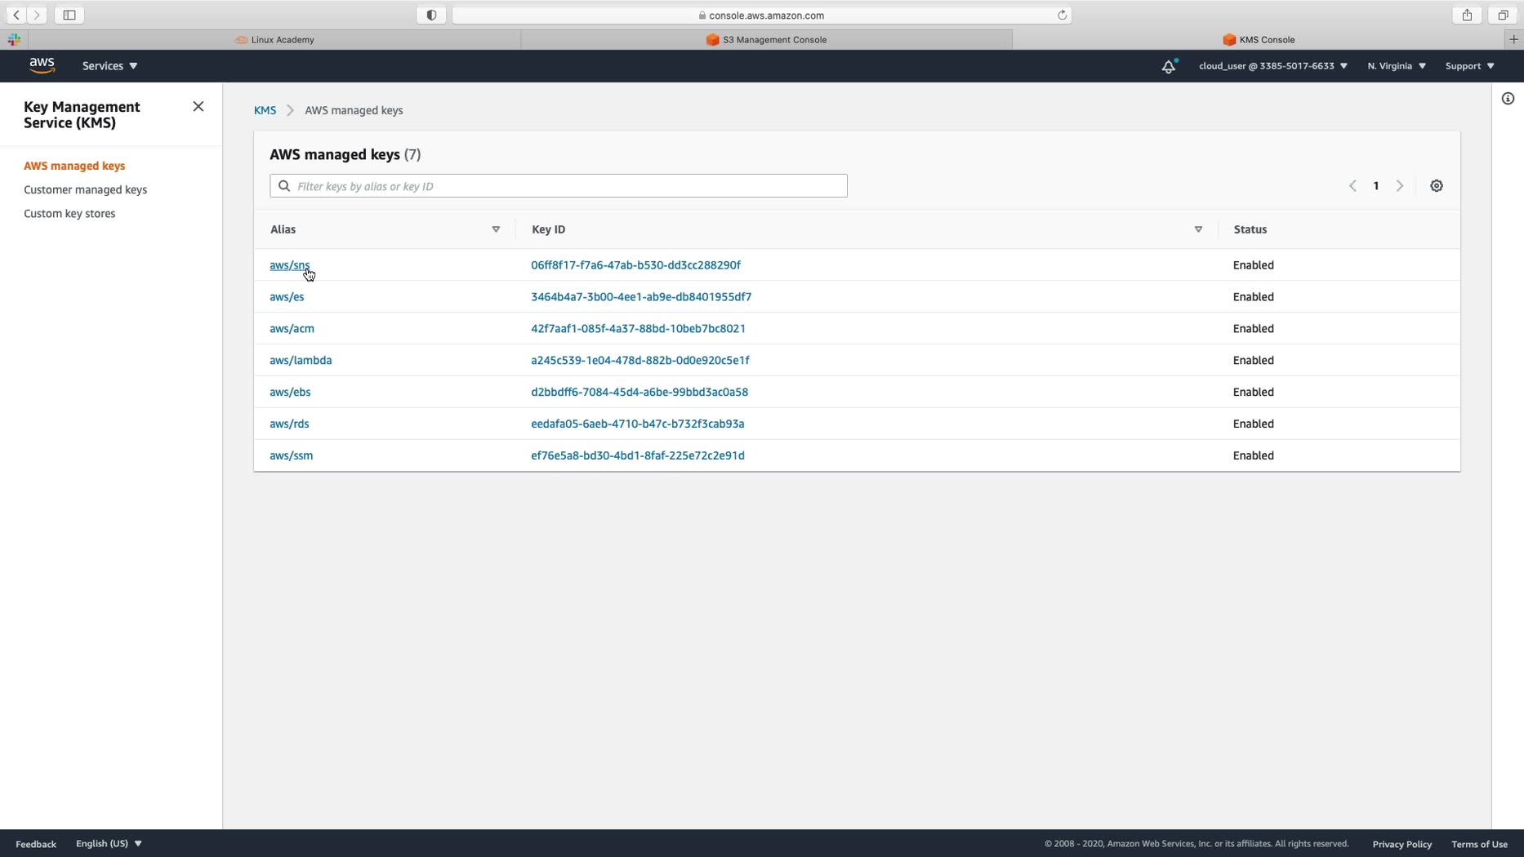
Task: Open the Safari share menu
Action: (1467, 15)
